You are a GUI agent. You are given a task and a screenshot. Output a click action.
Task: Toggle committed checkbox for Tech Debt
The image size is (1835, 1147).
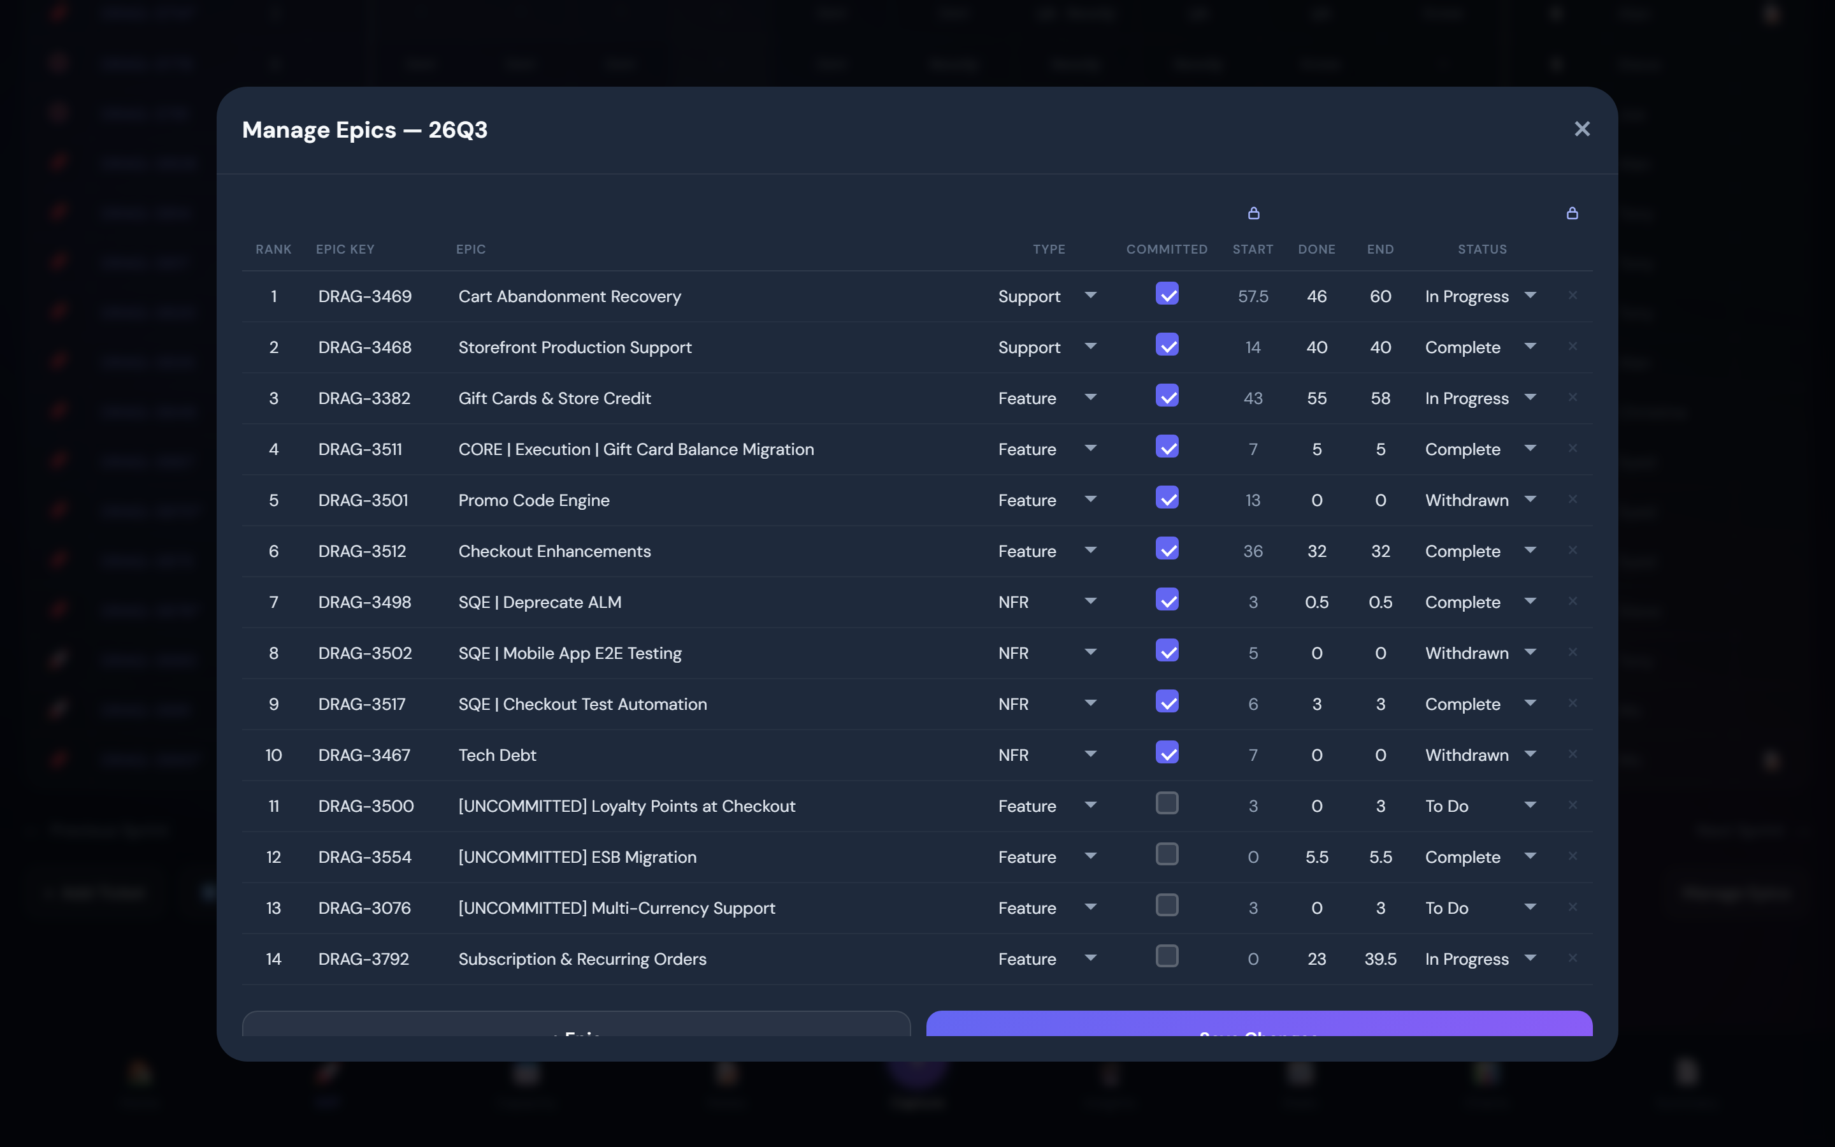tap(1167, 753)
